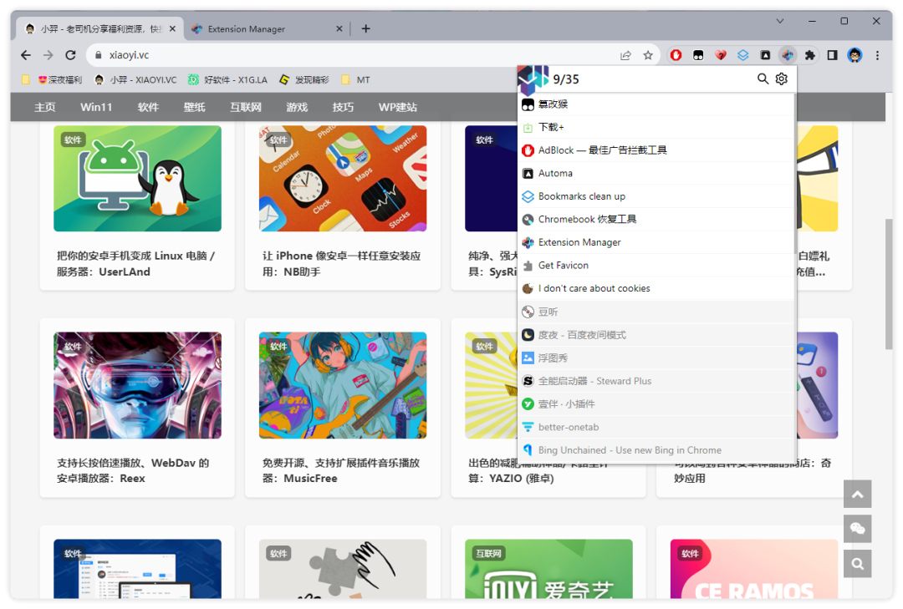Open the 互联网 navigation item
Screen dimensions: 903x609
pyautogui.click(x=246, y=107)
